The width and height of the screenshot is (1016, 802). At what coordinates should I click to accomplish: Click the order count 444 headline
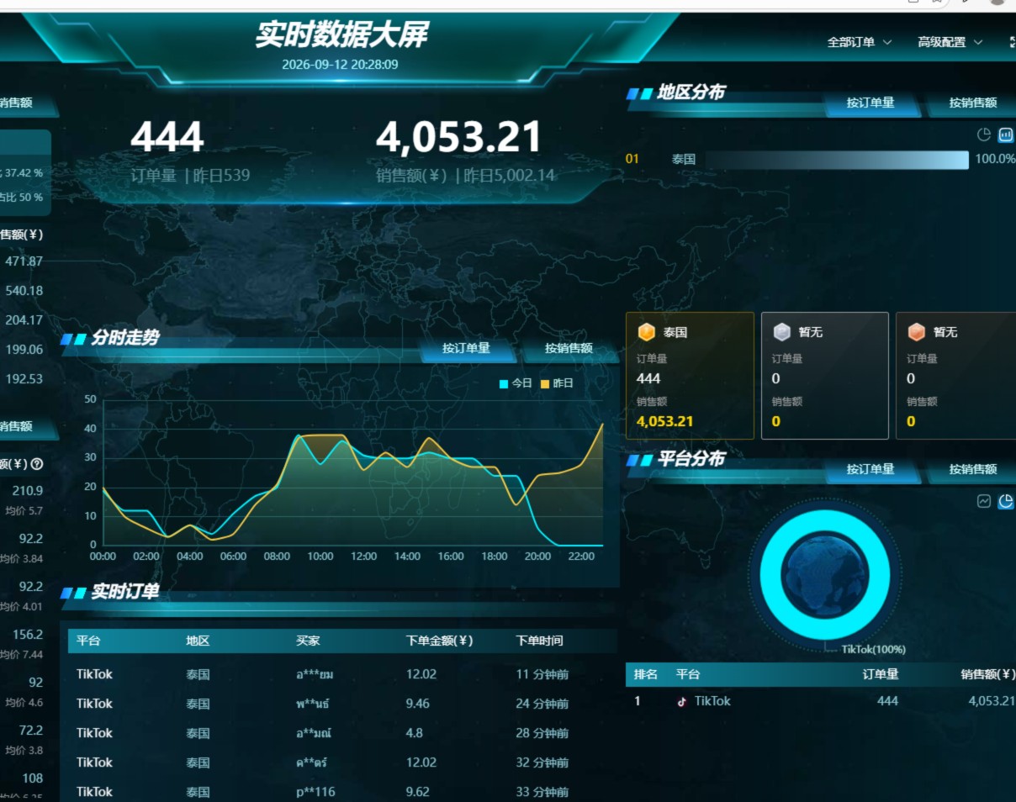click(167, 137)
